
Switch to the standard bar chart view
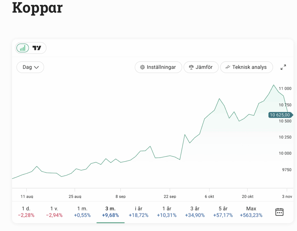pyautogui.click(x=23, y=48)
